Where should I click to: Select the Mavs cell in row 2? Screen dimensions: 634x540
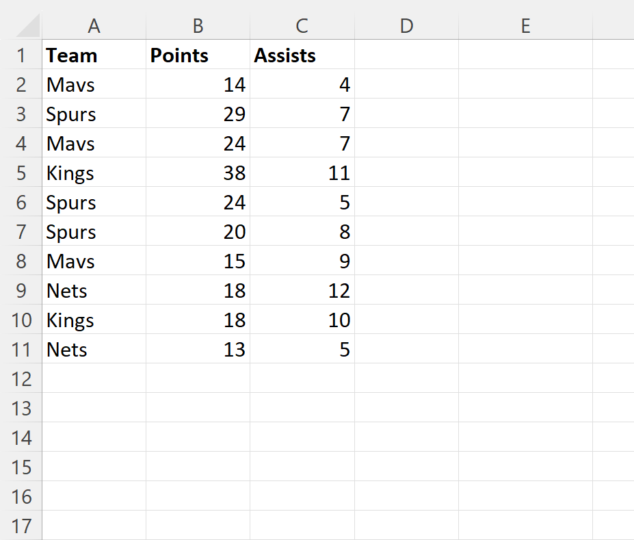coord(94,85)
